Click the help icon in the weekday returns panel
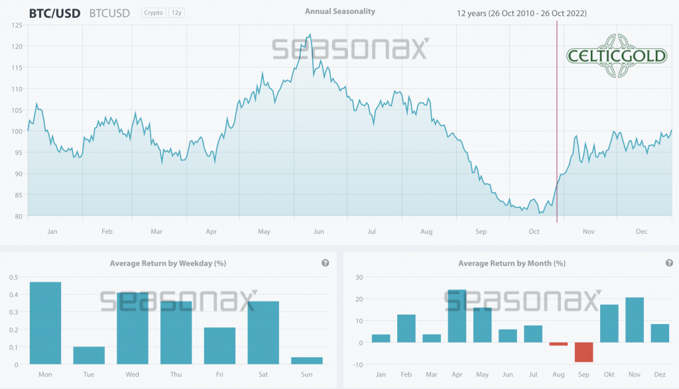Image resolution: width=679 pixels, height=389 pixels. tap(326, 263)
